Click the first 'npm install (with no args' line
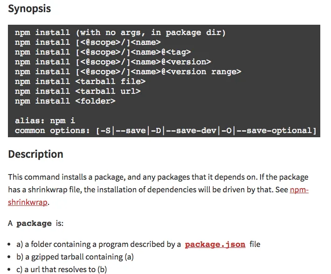Image resolution: width=331 pixels, height=274 pixels. tap(120, 33)
